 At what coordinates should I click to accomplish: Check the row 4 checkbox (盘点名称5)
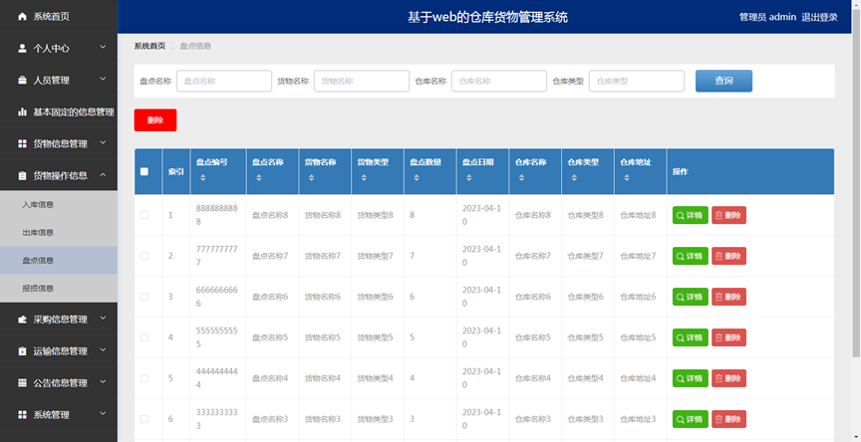[144, 337]
